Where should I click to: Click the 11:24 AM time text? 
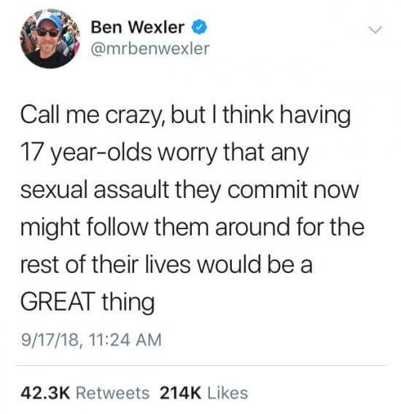tap(125, 340)
